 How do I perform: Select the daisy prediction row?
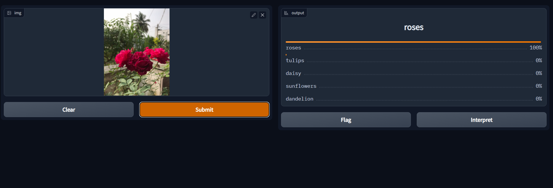click(x=293, y=73)
